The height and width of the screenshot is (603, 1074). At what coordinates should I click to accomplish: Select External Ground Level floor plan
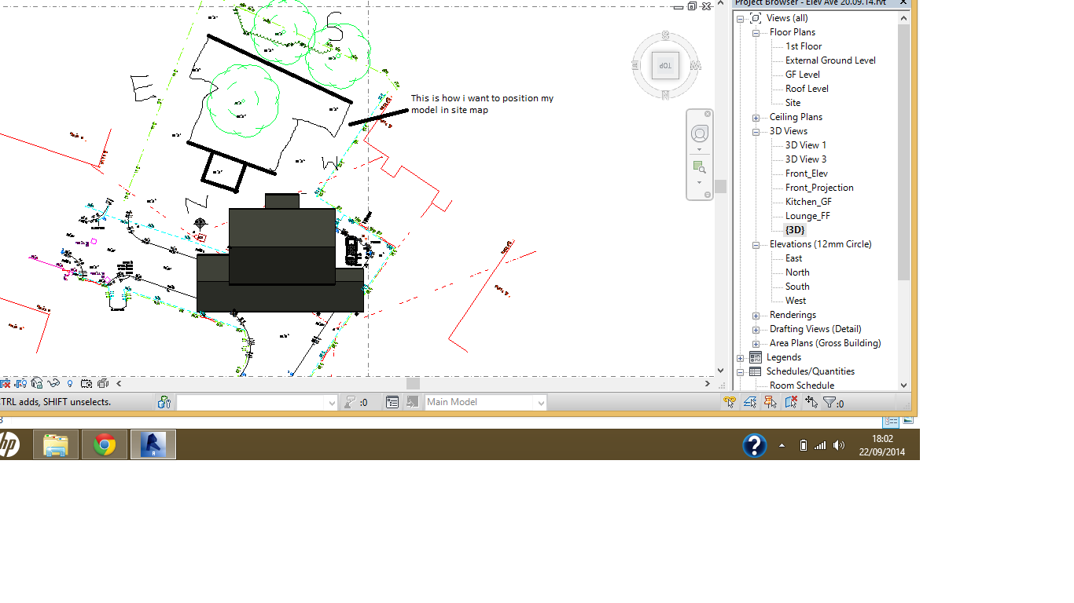830,60
